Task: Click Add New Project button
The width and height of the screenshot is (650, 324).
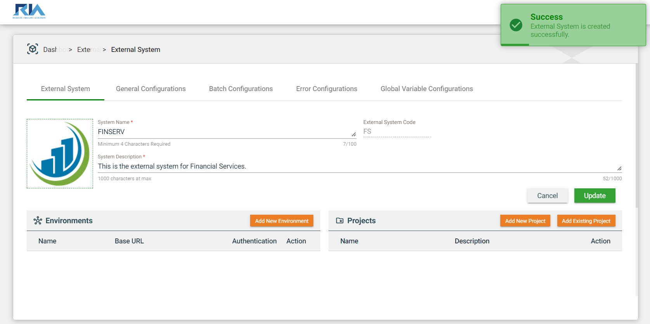Action: [x=525, y=221]
